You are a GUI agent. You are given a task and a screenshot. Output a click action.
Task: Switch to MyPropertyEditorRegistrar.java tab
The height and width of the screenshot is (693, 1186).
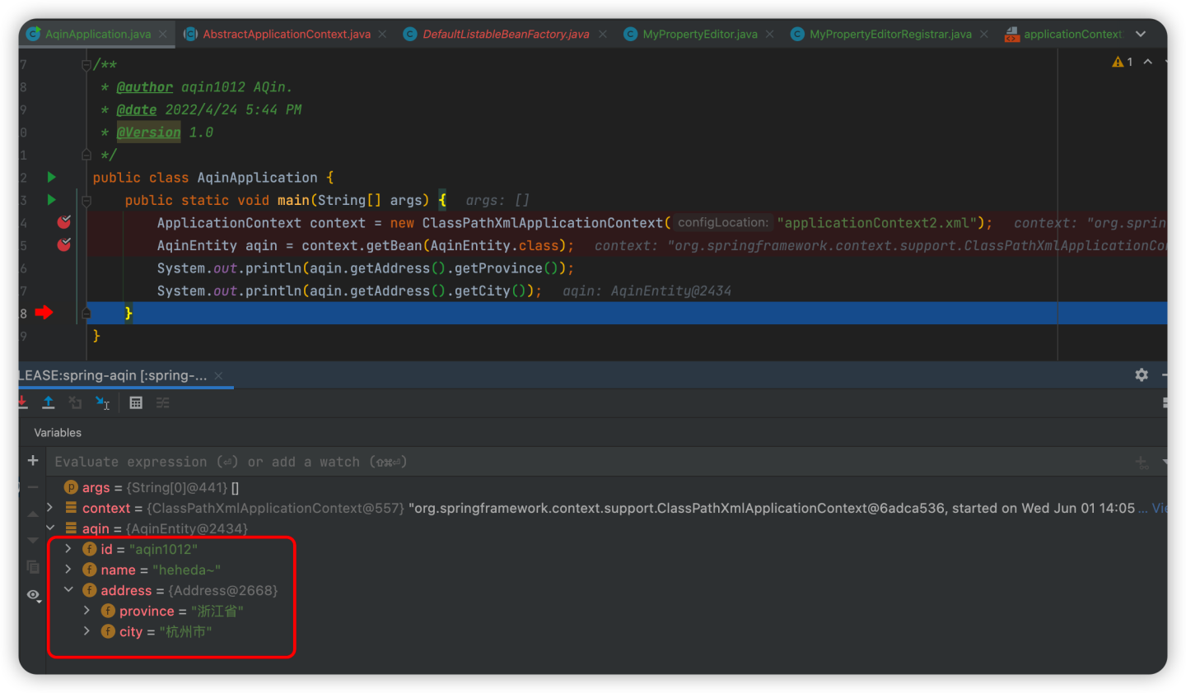pos(890,34)
